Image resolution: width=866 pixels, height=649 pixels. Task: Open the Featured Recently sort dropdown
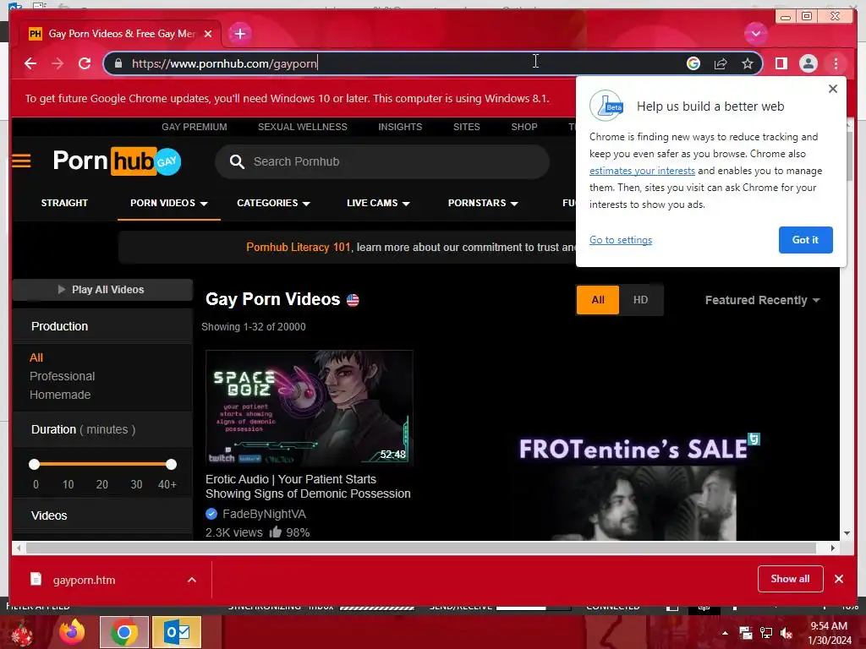762,300
